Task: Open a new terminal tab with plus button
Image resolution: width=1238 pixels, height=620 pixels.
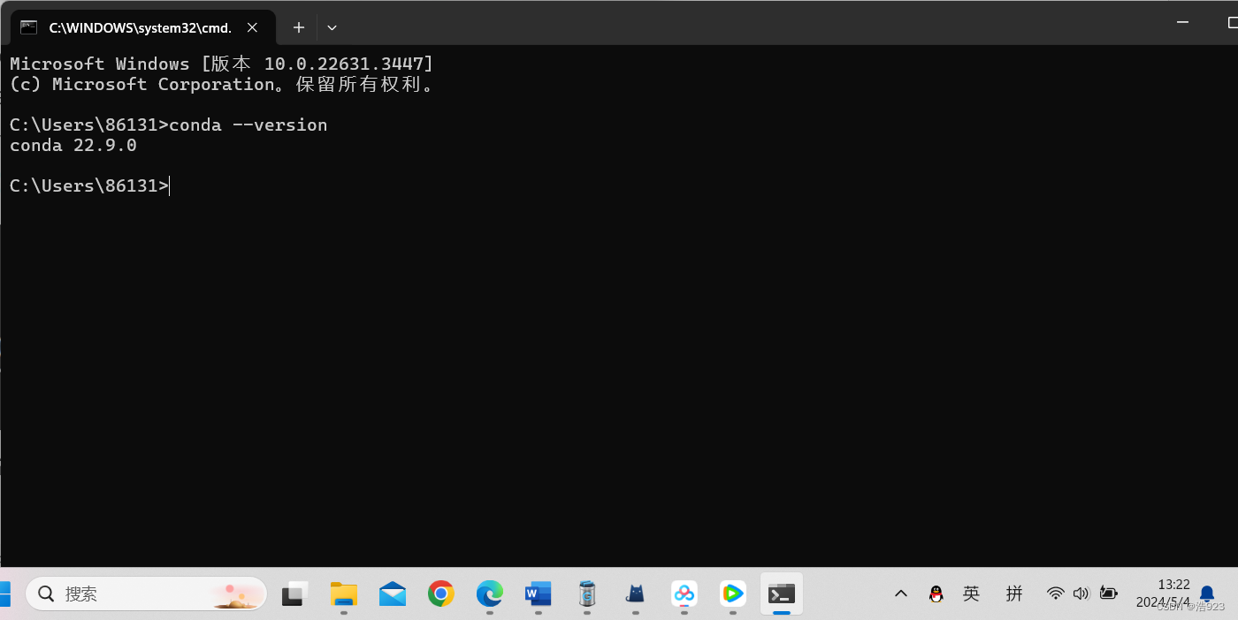Action: (298, 27)
